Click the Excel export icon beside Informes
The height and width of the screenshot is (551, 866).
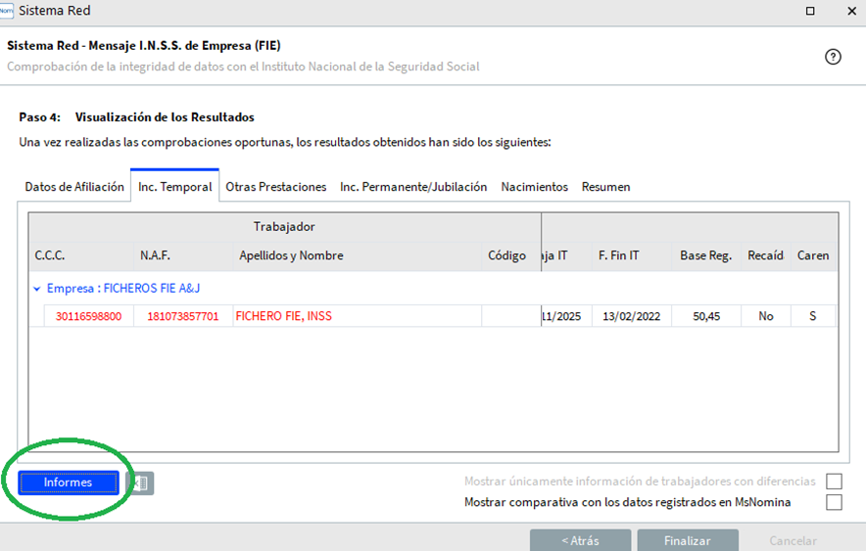click(x=140, y=482)
